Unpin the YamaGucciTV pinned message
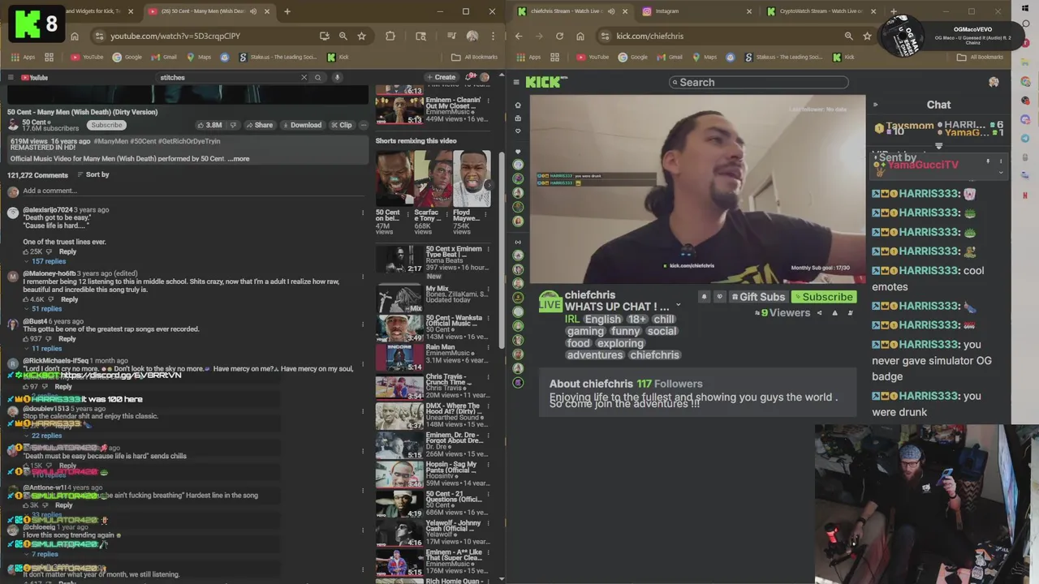 pos(988,161)
